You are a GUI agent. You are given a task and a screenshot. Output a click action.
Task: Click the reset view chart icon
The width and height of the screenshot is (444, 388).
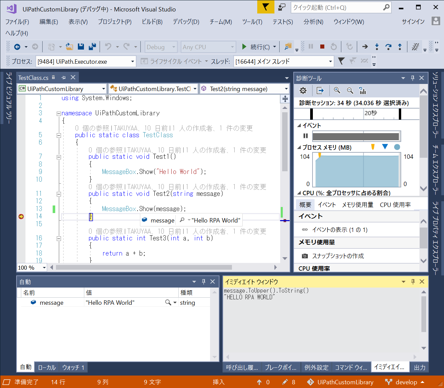pos(362,90)
